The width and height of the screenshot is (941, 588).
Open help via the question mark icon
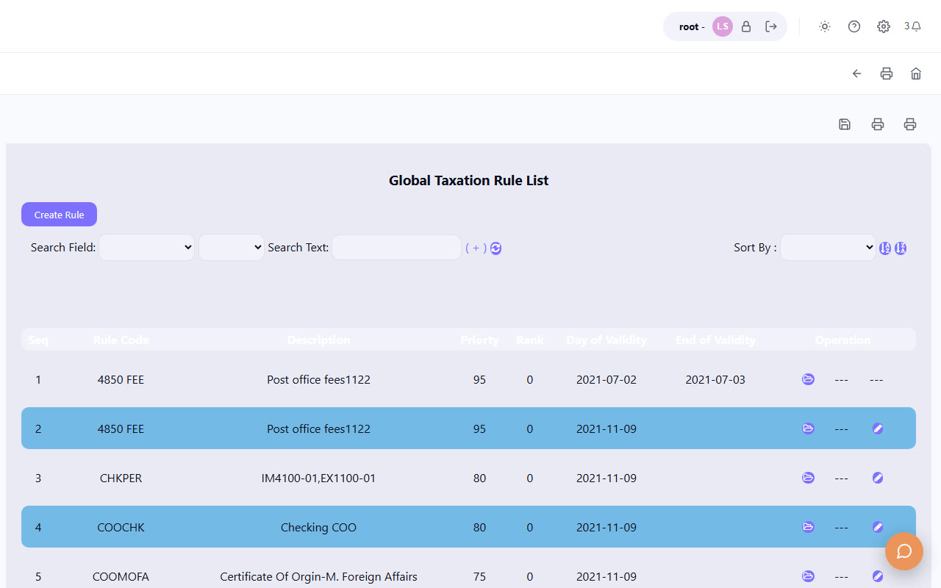coord(854,26)
